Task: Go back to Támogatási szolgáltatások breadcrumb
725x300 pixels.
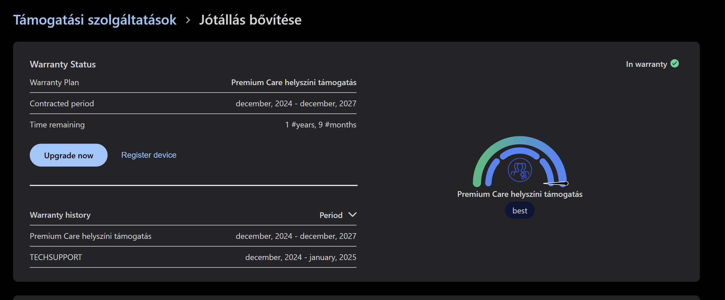Action: point(95,20)
